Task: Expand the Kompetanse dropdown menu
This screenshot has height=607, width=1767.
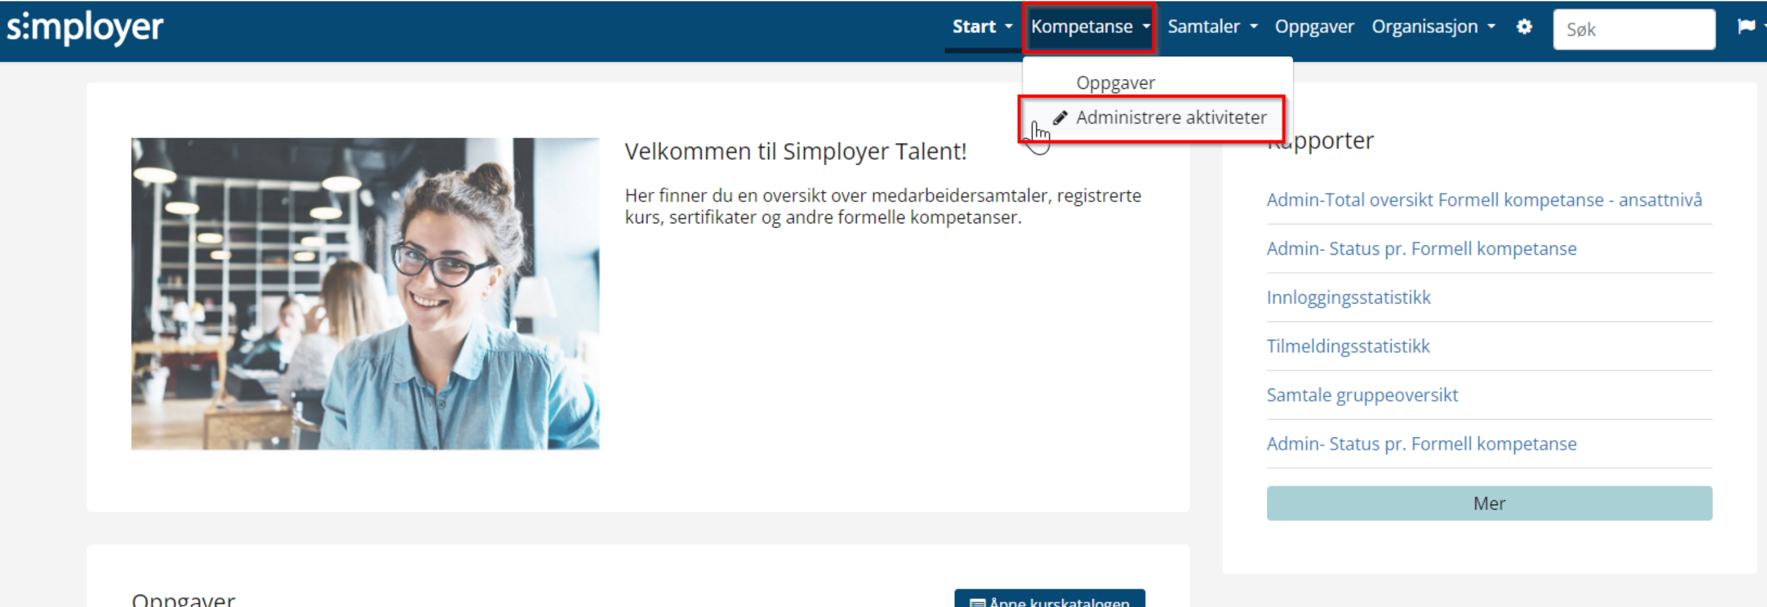Action: coord(1089,27)
